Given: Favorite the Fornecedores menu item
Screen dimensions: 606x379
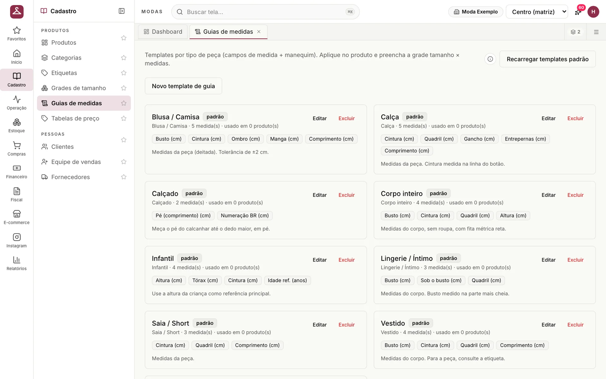Looking at the screenshot, I should point(124,177).
